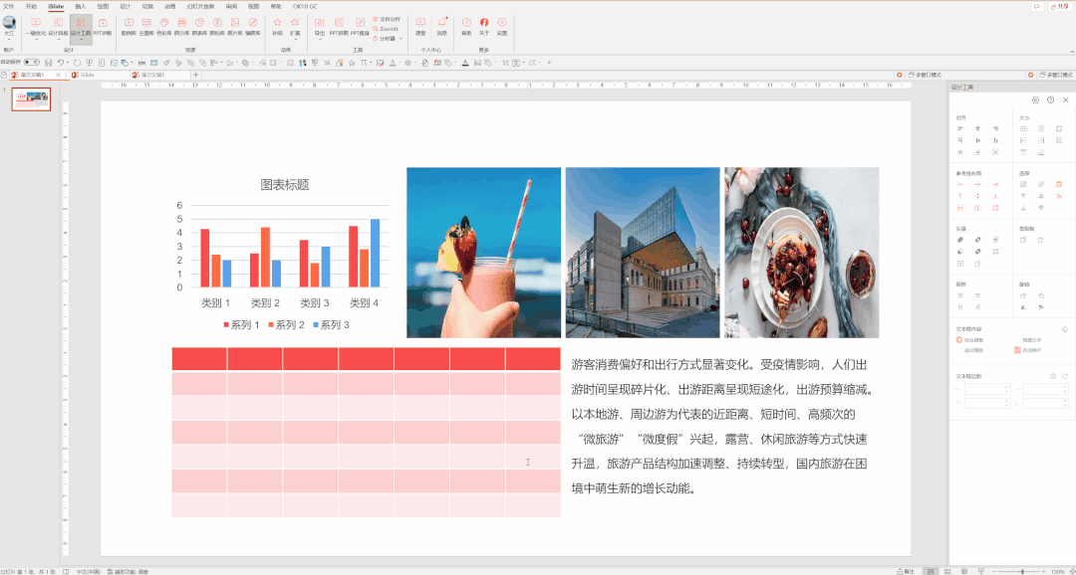Switch to the iSlide document tab

99,75
